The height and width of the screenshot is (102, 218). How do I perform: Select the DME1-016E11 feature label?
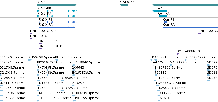tap(41, 36)
